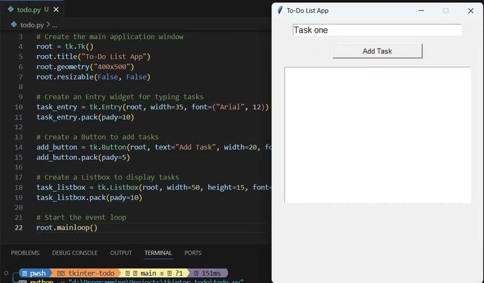This screenshot has height=283, width=484.
Task: Click inside the empty task listbox
Action: 377,135
